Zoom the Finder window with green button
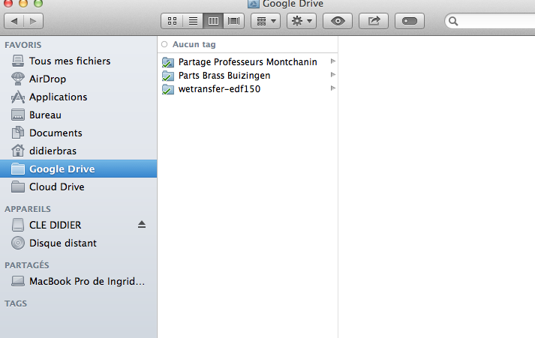Viewport: 535px width, 338px height. point(38,3)
